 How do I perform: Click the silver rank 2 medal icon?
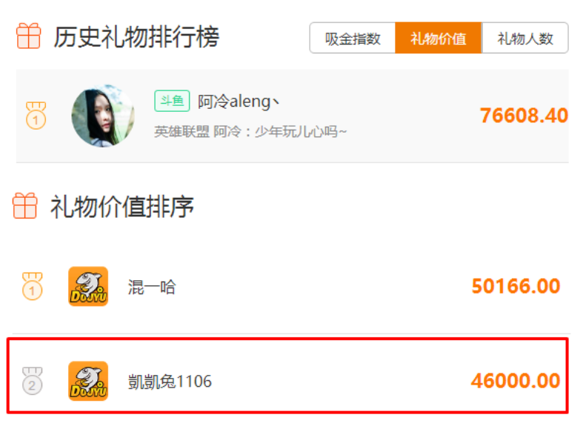33,381
